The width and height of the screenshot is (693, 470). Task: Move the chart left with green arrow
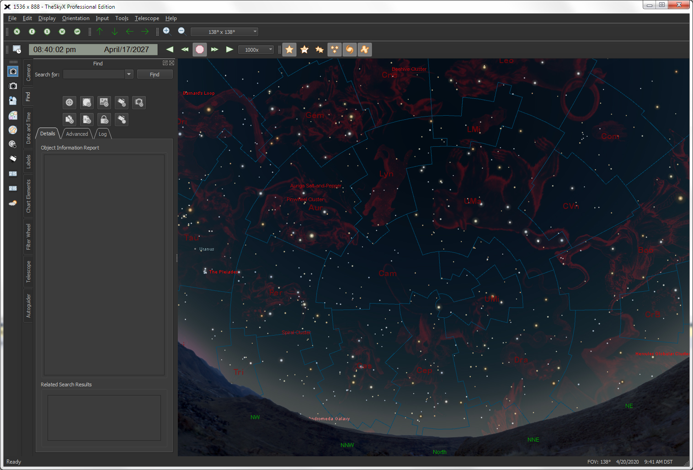coord(130,32)
